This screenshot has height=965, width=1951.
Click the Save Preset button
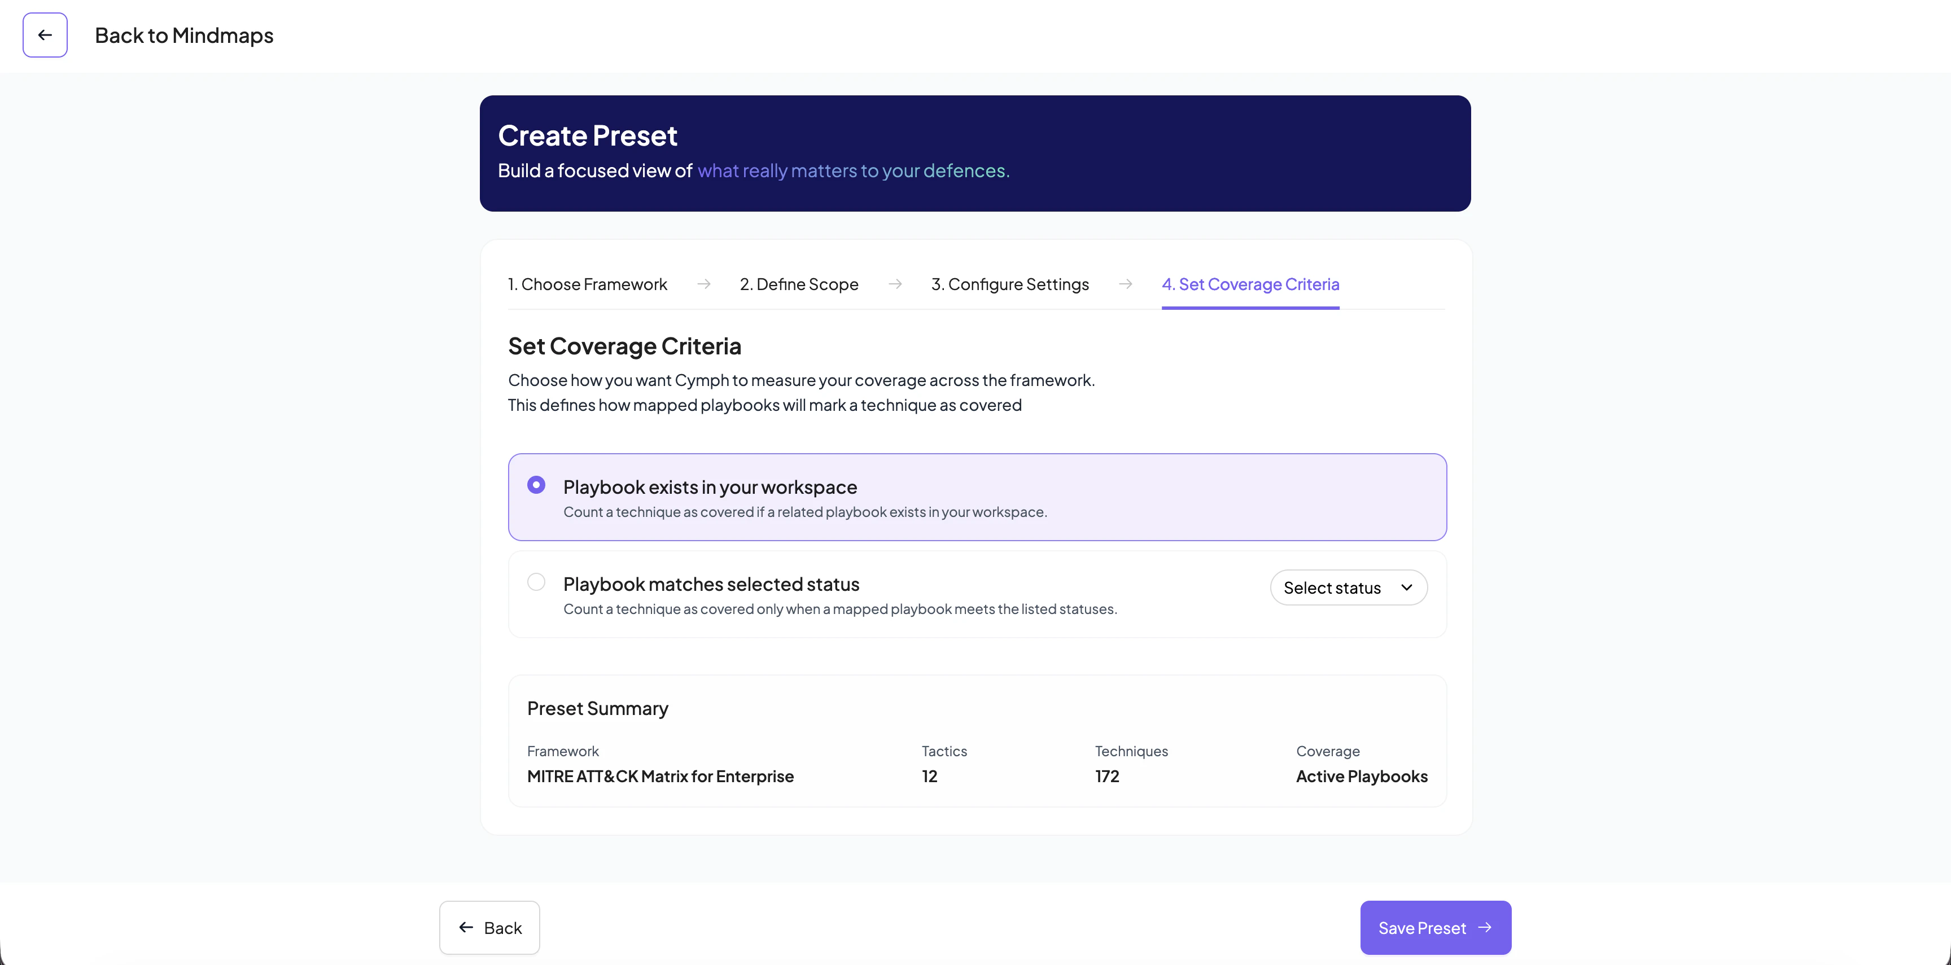(1435, 927)
